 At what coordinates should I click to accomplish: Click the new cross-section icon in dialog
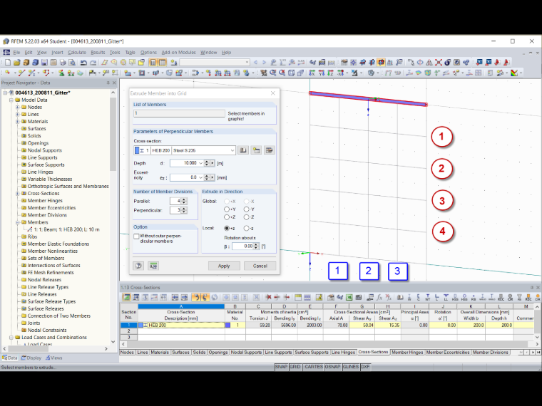(x=256, y=150)
